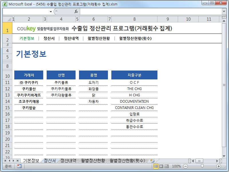
Task: Select the cell 통관수수료
Action: [134, 127]
